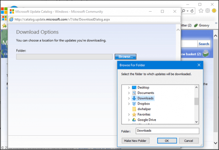This screenshot has width=219, height=150.
Task: Expand the favorites bar overflow chevron
Action: click(216, 23)
